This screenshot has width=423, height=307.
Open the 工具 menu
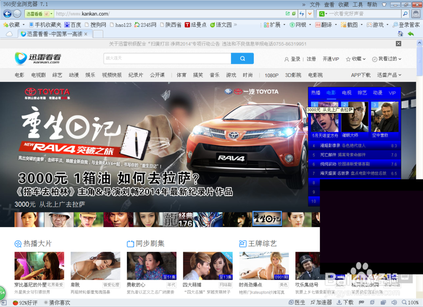(x=358, y=5)
